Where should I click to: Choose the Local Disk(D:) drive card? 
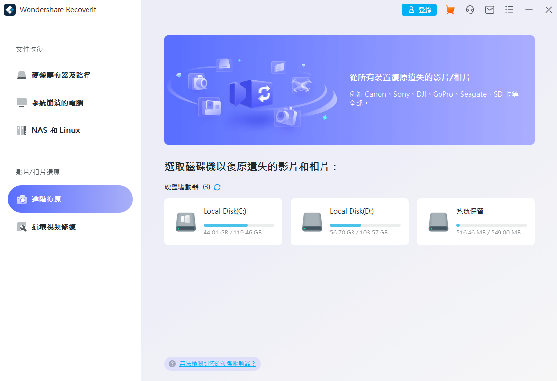[350, 222]
